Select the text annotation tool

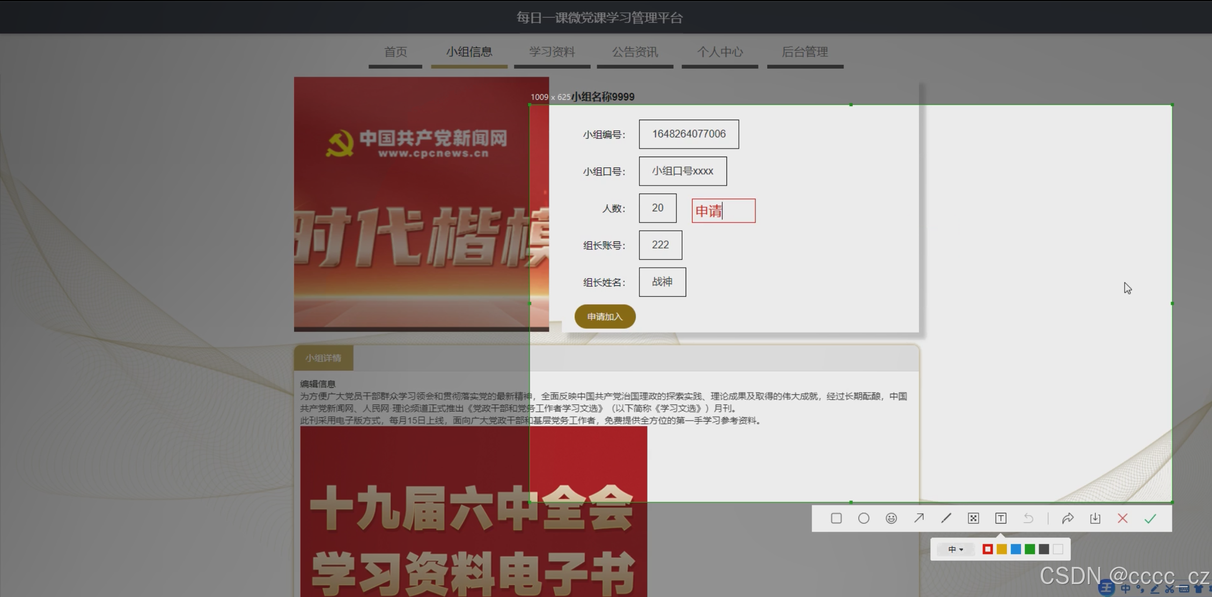[x=1001, y=518]
